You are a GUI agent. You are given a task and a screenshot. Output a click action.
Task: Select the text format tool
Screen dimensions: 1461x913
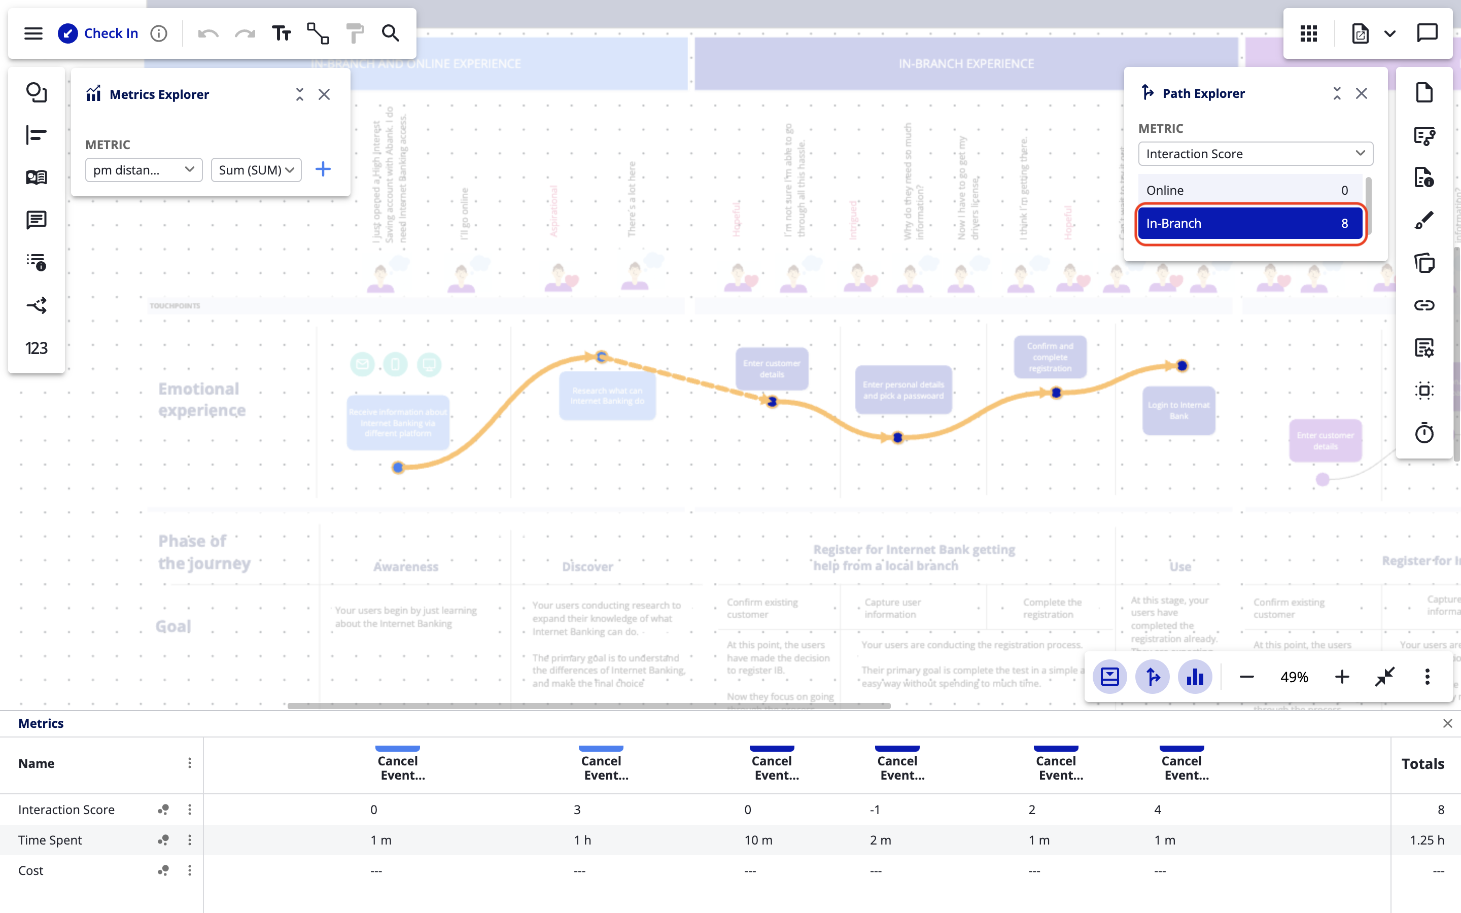point(282,33)
